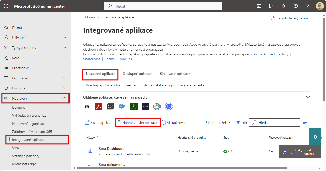This screenshot has width=326, height=171.
Task: Expand the Prostředky section chevron
Action: [x=65, y=68]
